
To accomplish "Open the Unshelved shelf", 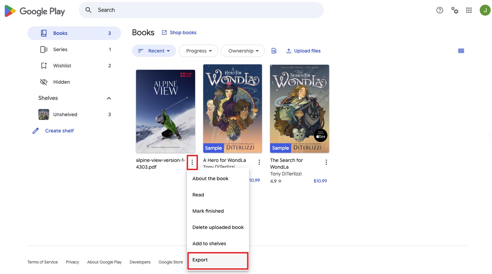I will click(x=74, y=114).
